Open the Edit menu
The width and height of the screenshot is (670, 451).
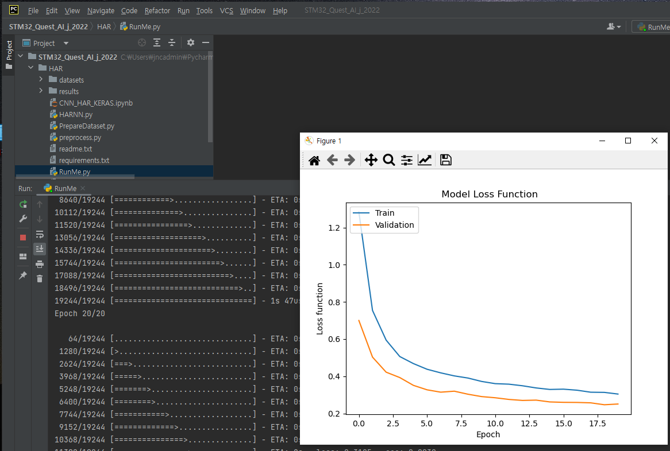click(x=52, y=11)
